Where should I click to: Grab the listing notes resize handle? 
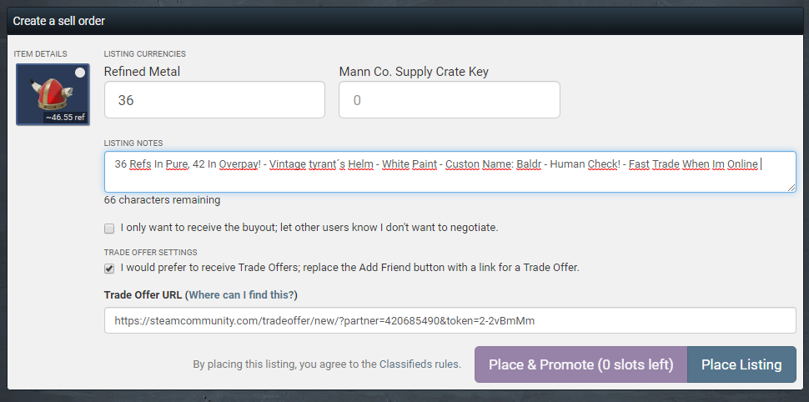click(791, 188)
